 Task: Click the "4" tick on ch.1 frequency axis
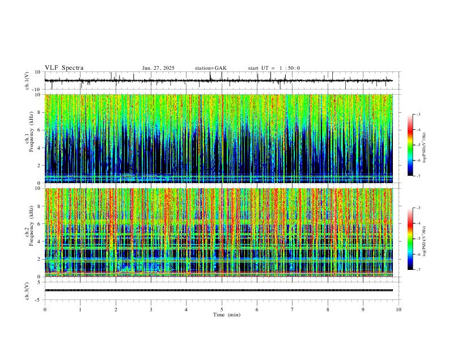click(x=39, y=148)
